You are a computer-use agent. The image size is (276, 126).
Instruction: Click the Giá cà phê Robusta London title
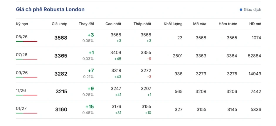tap(50, 9)
